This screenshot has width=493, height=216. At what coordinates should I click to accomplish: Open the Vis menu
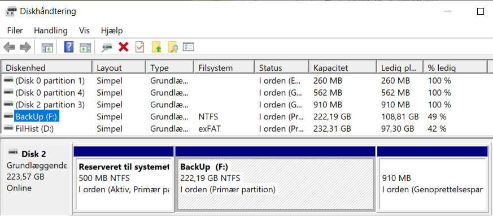[84, 31]
